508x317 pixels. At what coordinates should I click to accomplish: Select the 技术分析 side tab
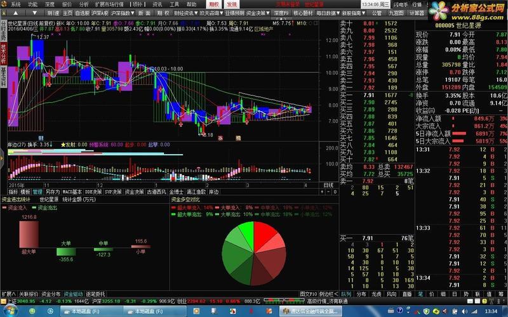coord(3,54)
